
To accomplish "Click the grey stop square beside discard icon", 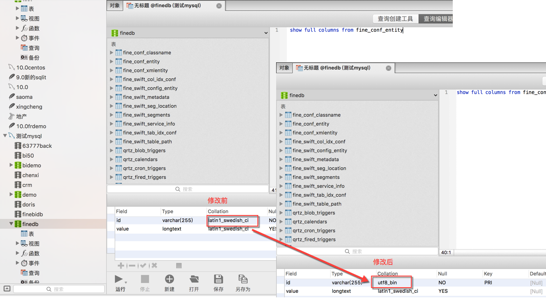I will (179, 266).
